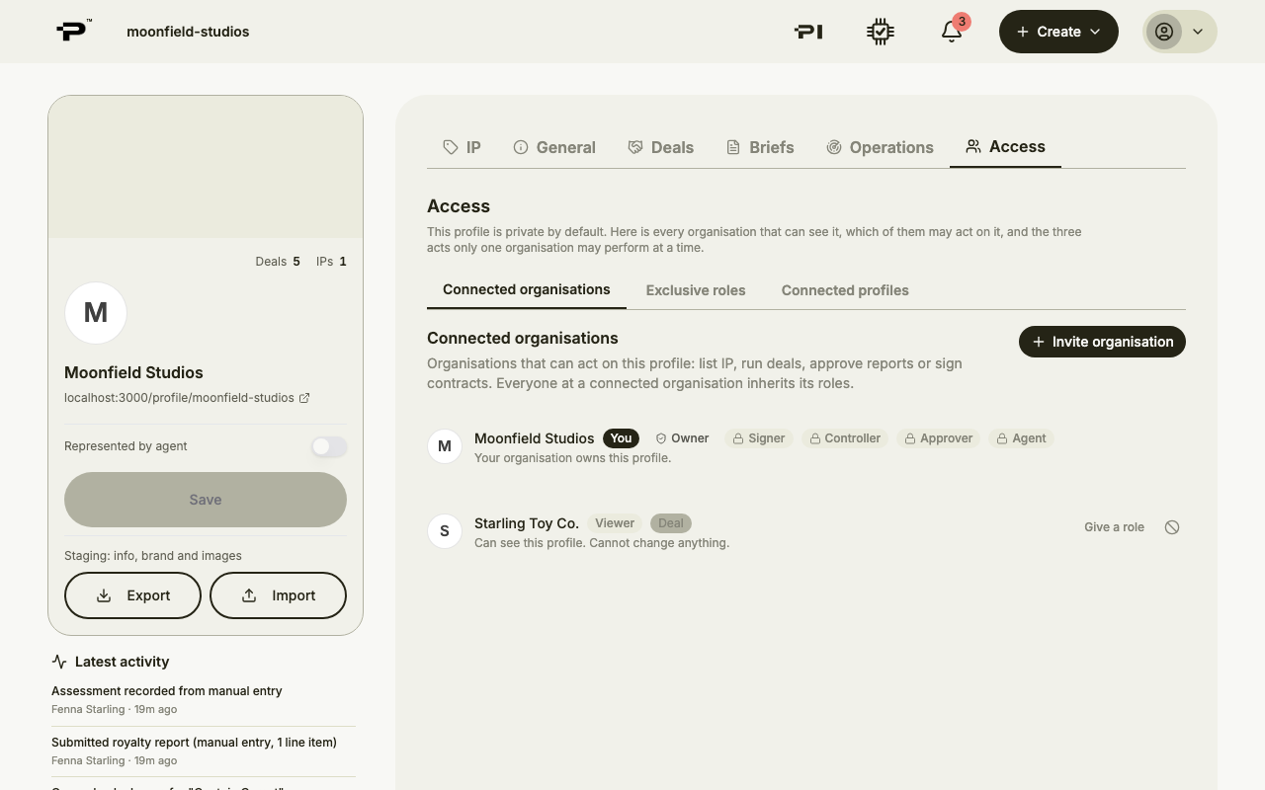Click the Deals 5 counter
Screen dimensions: 1265x790
(x=278, y=262)
